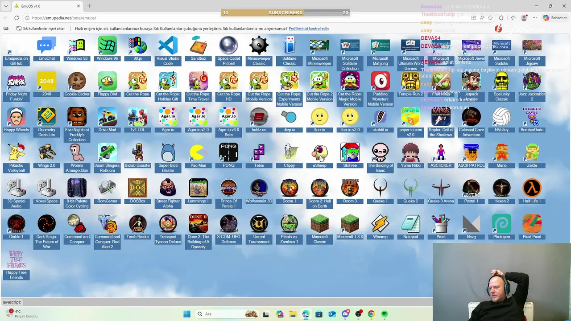Open the PONG game
This screenshot has width=571, height=321.
click(228, 156)
